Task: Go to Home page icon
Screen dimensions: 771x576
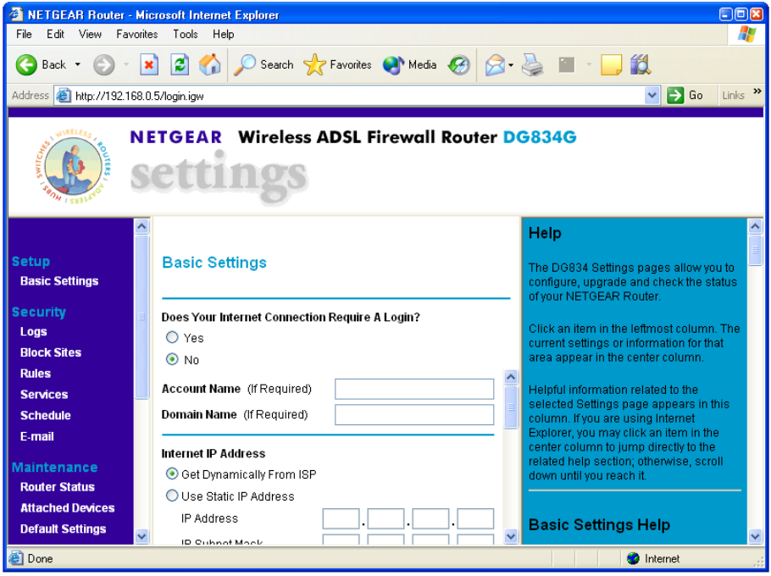Action: pos(210,64)
